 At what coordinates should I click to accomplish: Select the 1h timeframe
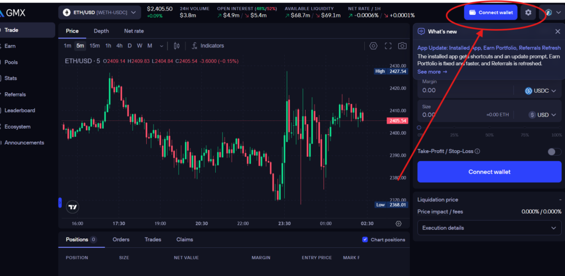tap(108, 46)
